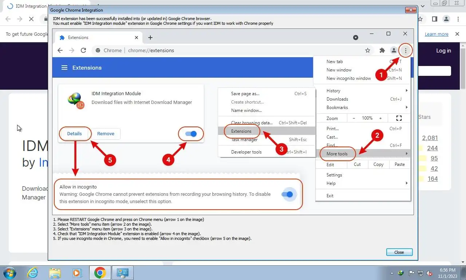Open the three-dot menu of background Chrome
Image resolution: width=466 pixels, height=280 pixels.
pos(458,19)
